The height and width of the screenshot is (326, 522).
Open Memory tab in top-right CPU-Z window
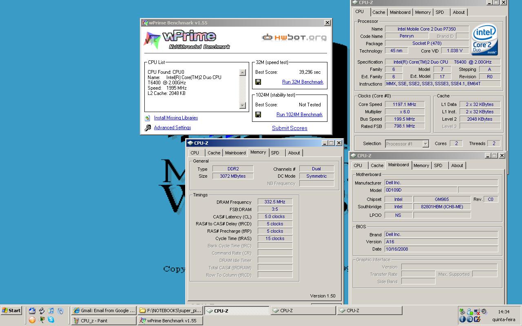click(423, 12)
